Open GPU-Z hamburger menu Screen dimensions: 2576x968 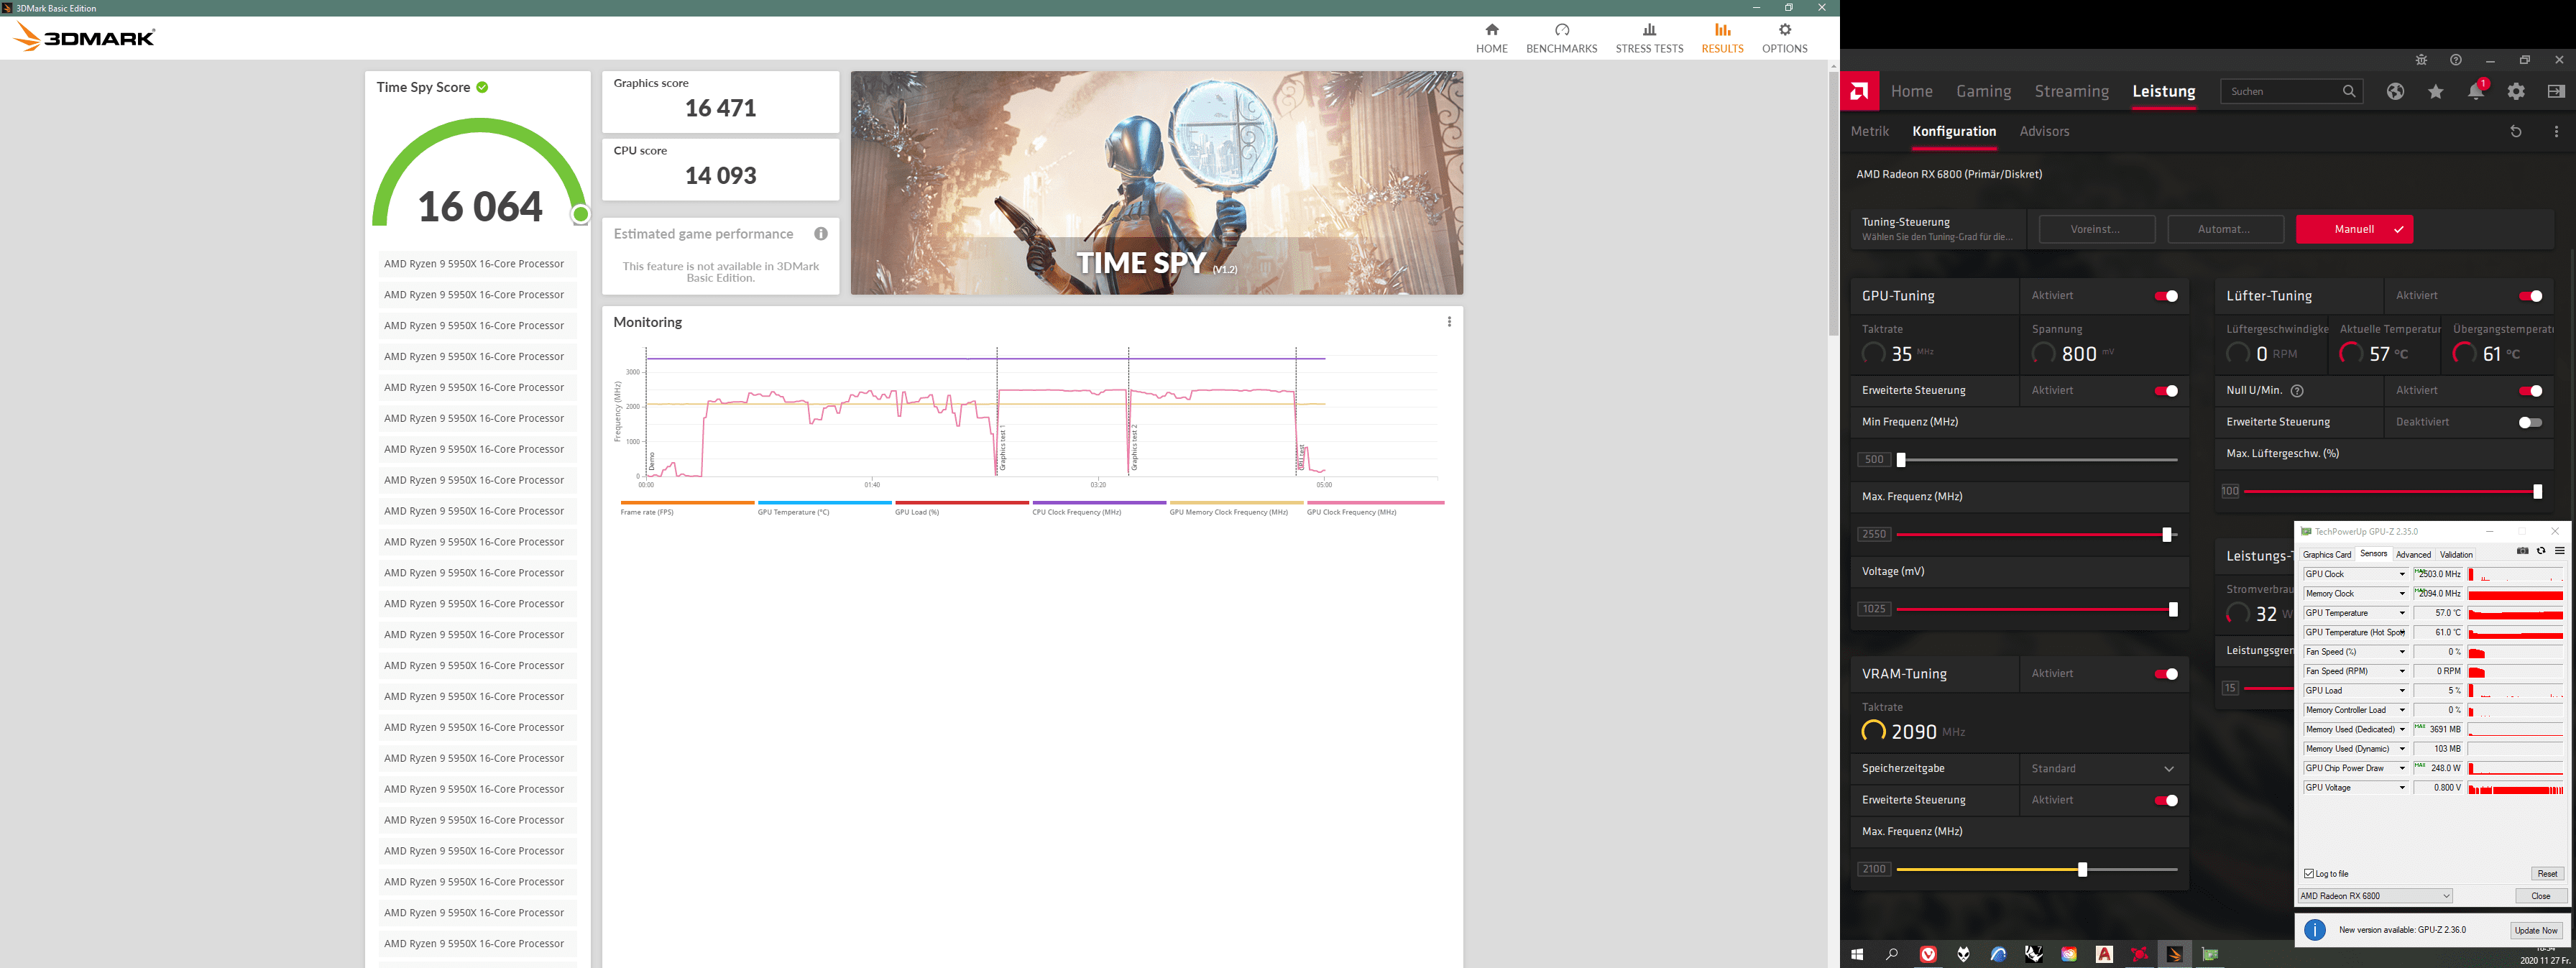[2560, 551]
